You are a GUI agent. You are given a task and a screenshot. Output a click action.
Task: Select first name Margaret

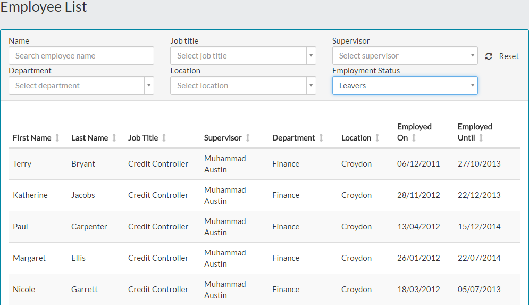pos(29,258)
